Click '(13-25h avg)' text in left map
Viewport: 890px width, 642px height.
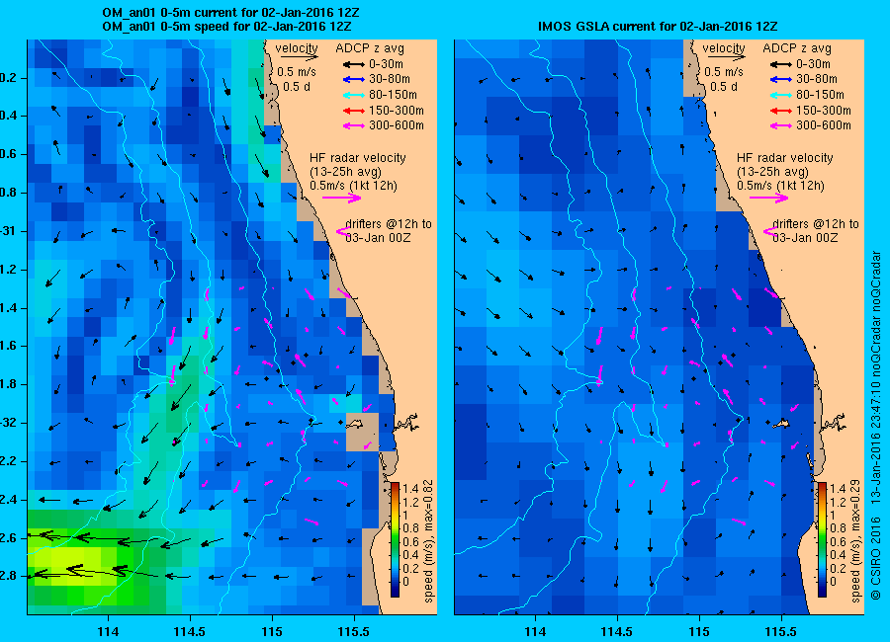345,172
